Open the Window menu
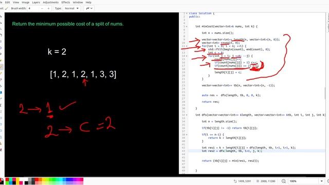The image size is (329, 185). pyautogui.click(x=78, y=2)
